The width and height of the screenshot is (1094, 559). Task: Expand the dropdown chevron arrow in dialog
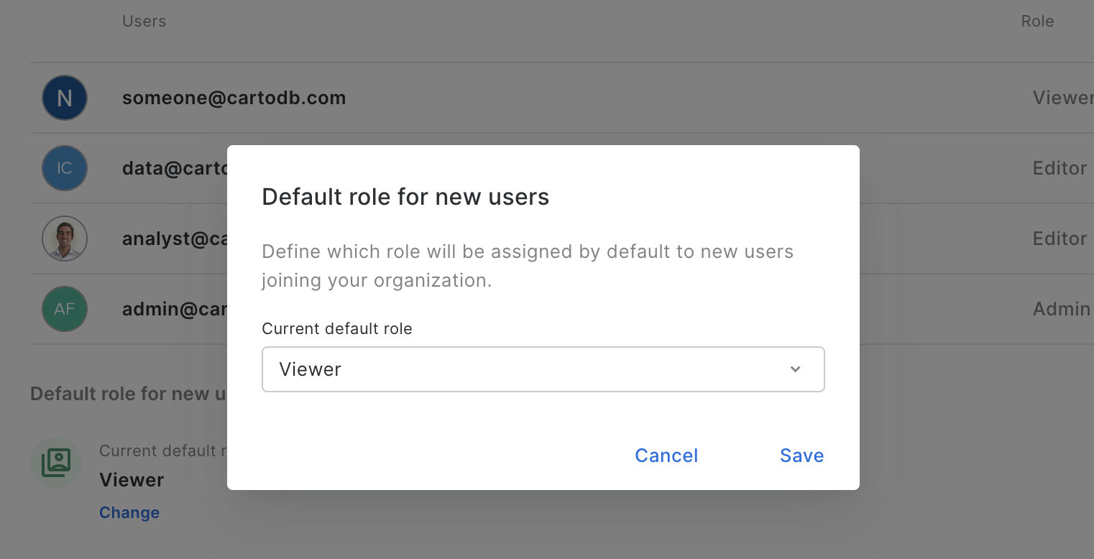tap(795, 369)
